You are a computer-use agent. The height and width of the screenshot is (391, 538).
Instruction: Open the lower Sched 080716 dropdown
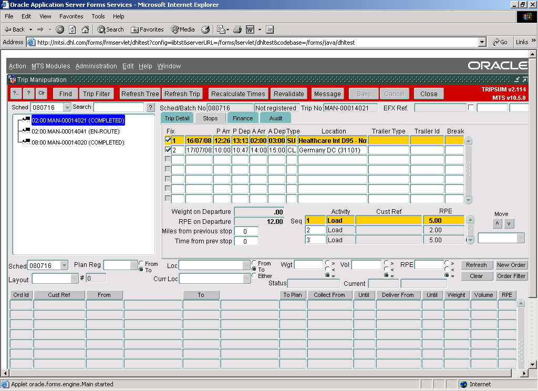[x=64, y=265]
